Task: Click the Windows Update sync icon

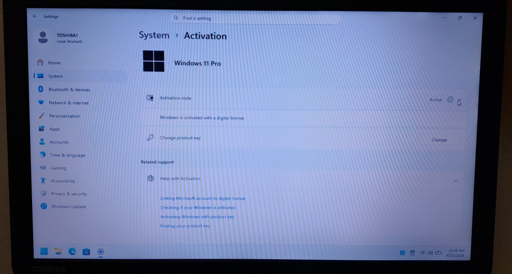Action: [x=44, y=206]
